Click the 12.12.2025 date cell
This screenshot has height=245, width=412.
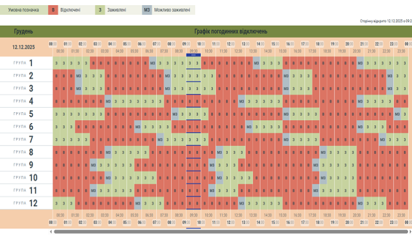pyautogui.click(x=24, y=46)
